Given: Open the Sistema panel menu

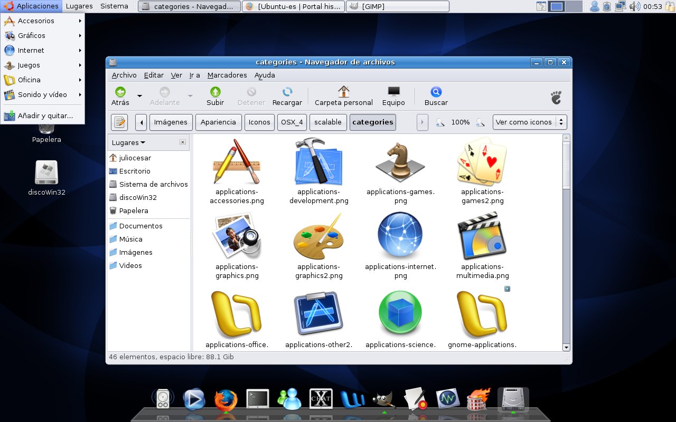Looking at the screenshot, I should (114, 6).
